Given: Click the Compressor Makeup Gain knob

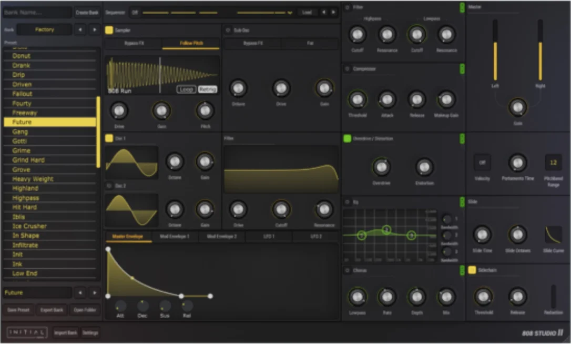Looking at the screenshot, I should coord(446,99).
